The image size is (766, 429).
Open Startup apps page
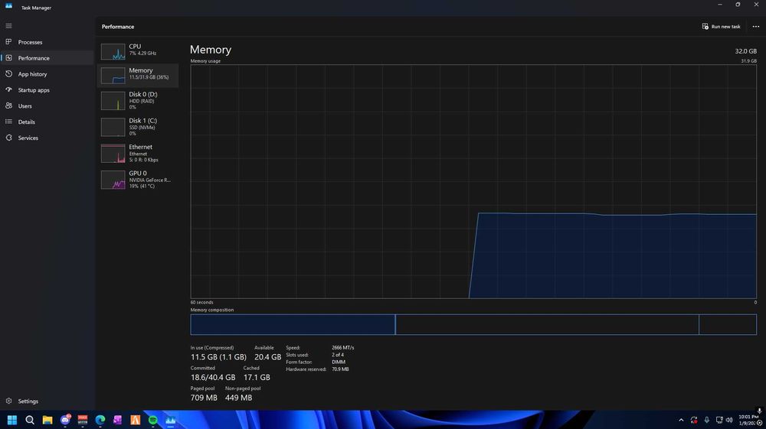47,89
